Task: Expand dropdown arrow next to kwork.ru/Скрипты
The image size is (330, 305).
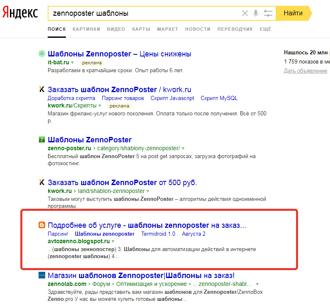Action: pos(100,106)
